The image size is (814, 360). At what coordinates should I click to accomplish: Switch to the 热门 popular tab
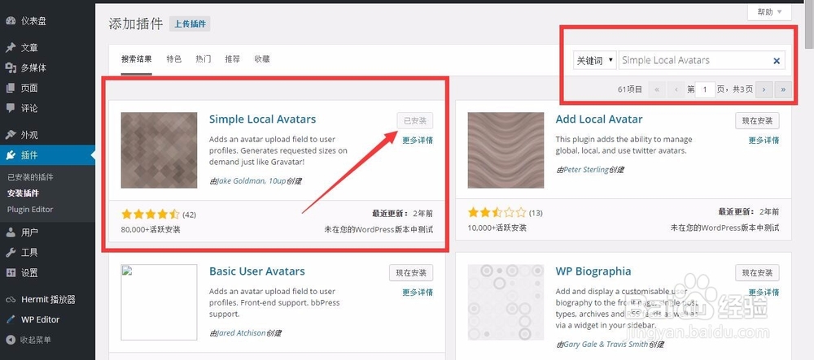[x=203, y=59]
